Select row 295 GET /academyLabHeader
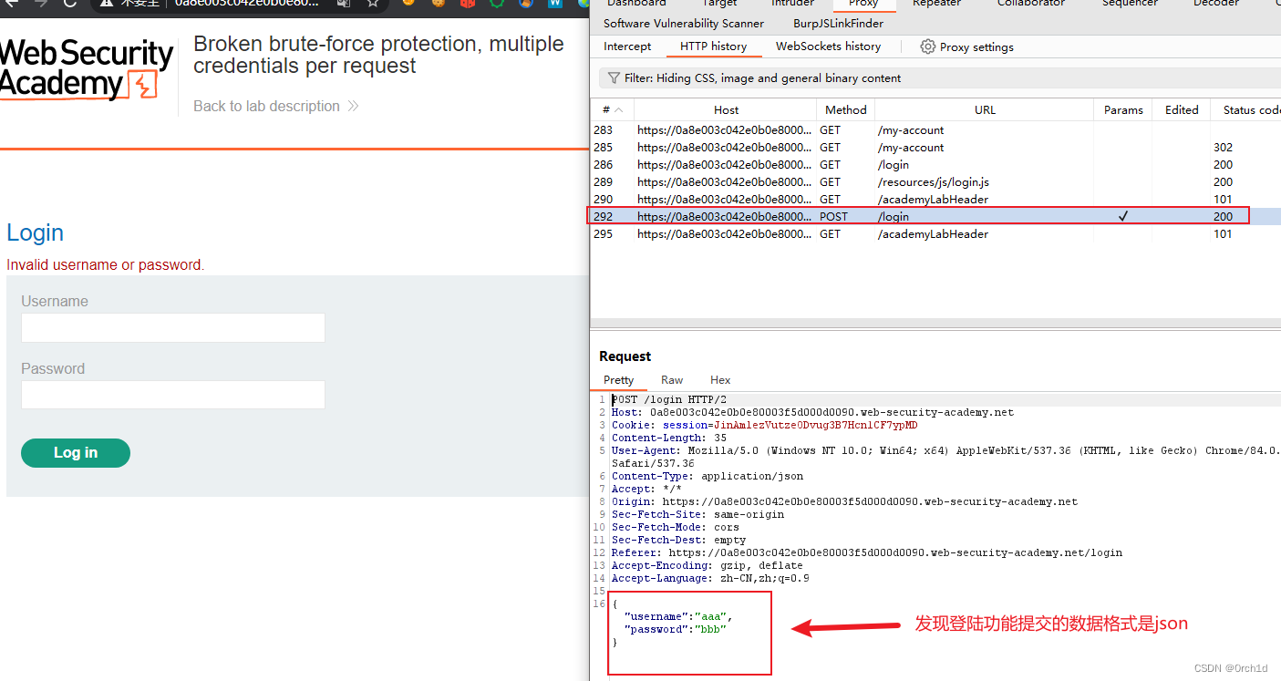This screenshot has height=681, width=1281. (935, 234)
